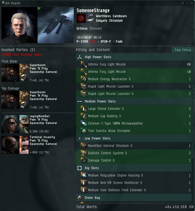195x211 pixels.
Task: Click the Medium Energy Neutralizer II icon
Action: click(84, 79)
